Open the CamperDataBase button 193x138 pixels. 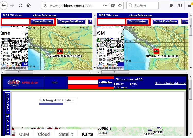[x=71, y=22]
